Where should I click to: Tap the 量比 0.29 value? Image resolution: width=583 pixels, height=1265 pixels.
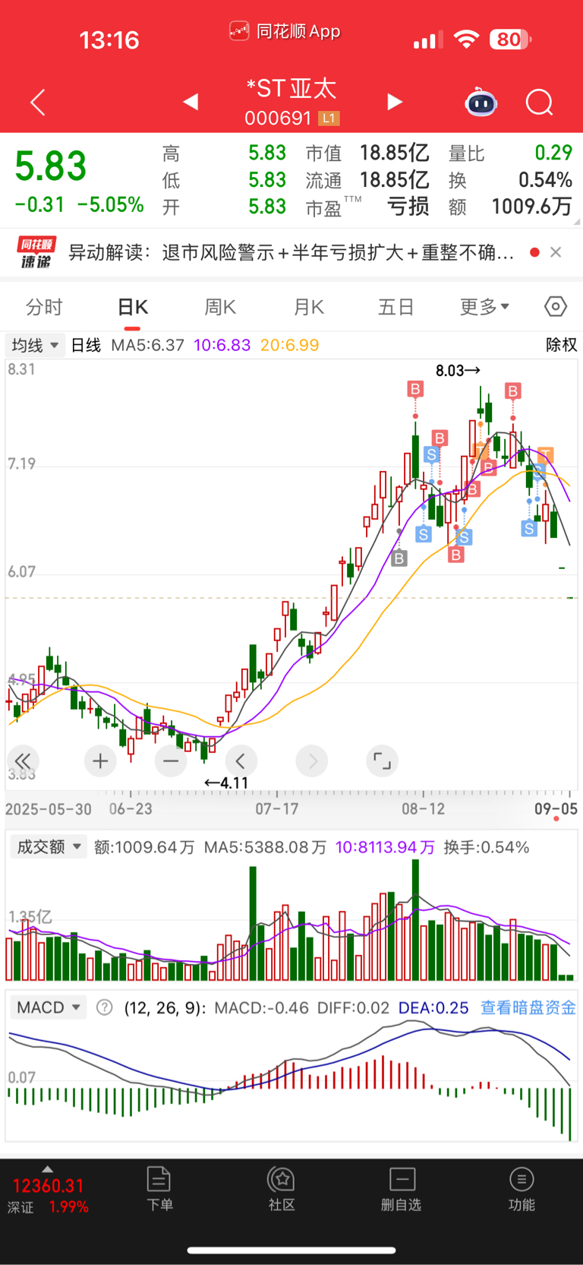click(x=553, y=153)
